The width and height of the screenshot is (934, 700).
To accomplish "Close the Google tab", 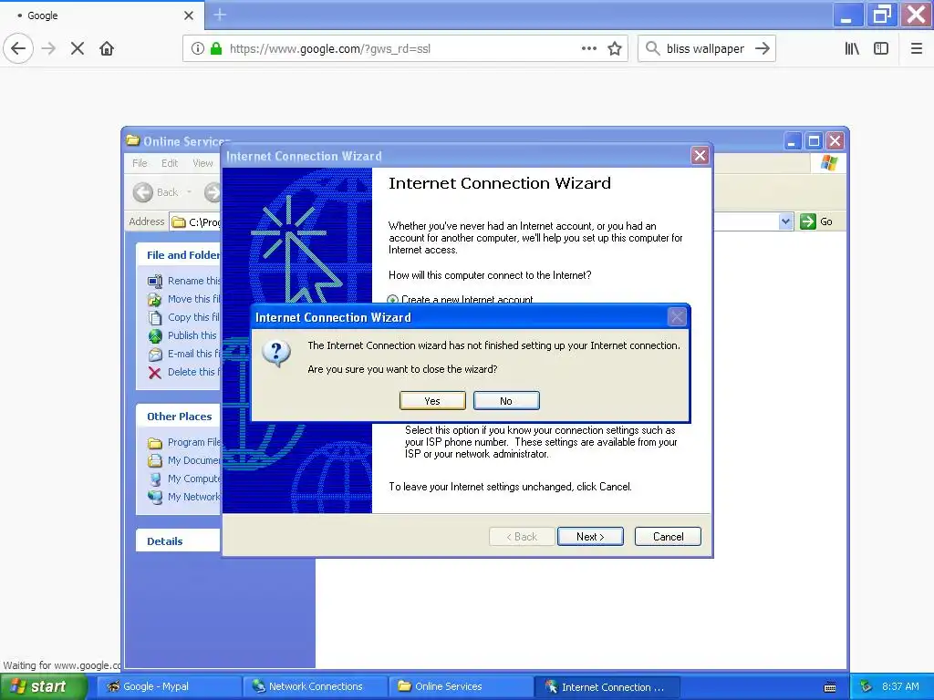I will pos(189,15).
